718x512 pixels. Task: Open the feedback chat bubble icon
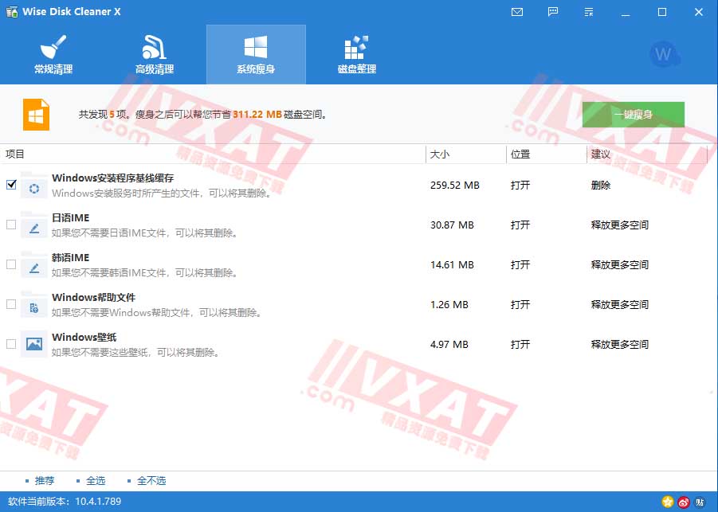tap(554, 12)
